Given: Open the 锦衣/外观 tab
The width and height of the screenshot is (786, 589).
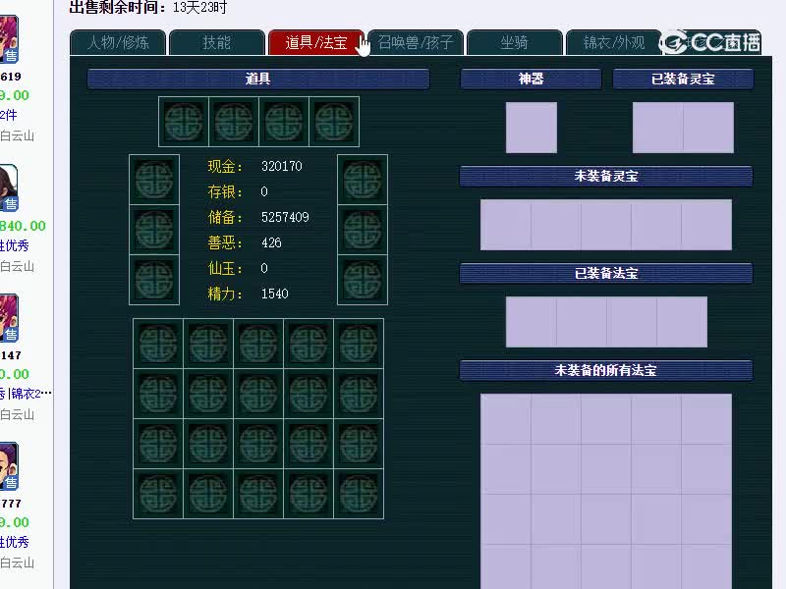Looking at the screenshot, I should [613, 42].
